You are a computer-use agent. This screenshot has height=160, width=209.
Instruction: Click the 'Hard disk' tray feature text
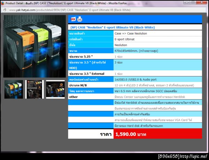[x=139, y=126]
